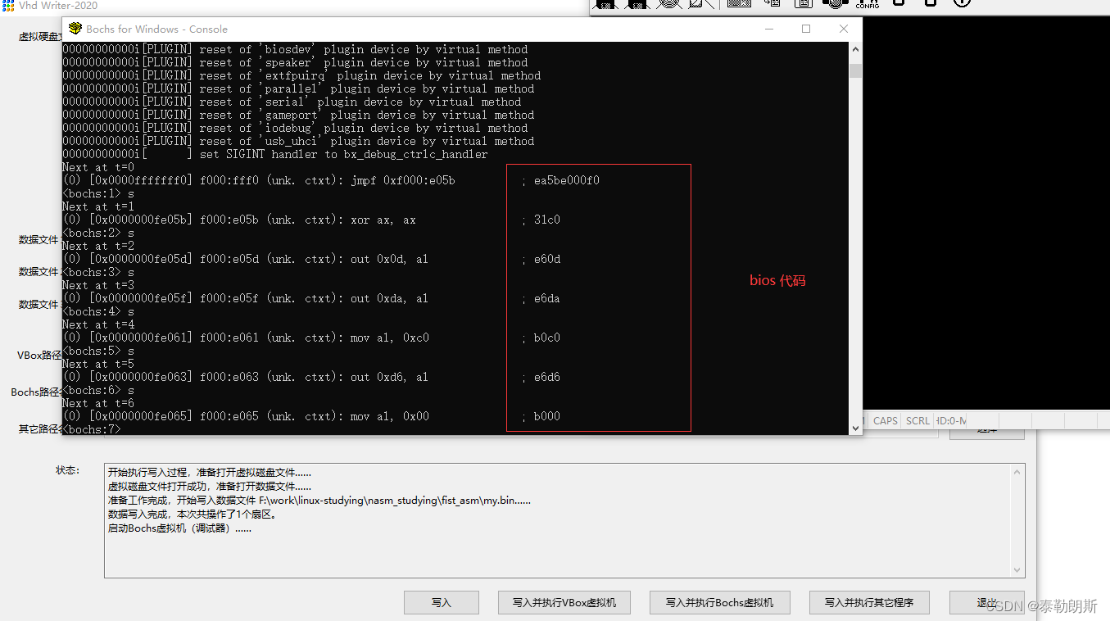Click the 'gameport' plugin reset line

click(x=298, y=115)
